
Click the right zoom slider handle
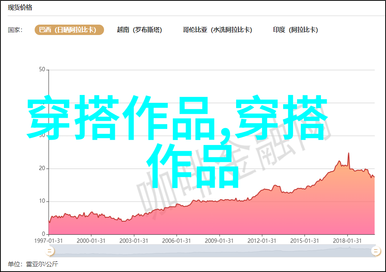pyautogui.click(x=375, y=251)
